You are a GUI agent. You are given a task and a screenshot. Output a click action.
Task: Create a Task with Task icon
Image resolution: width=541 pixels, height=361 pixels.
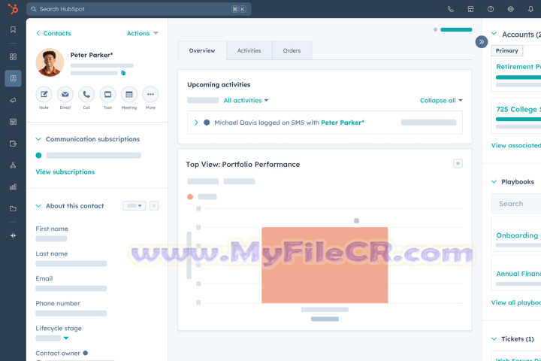click(107, 94)
